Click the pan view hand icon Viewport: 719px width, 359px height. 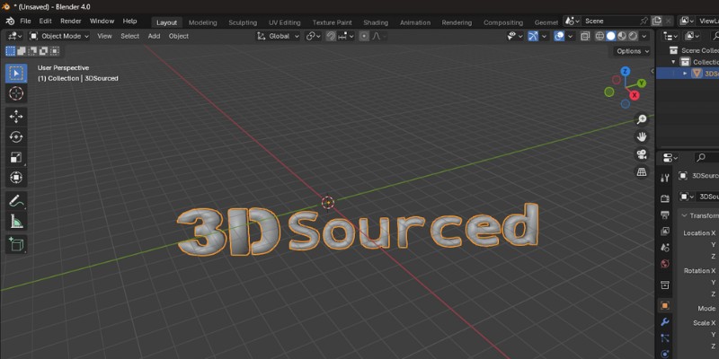(x=642, y=136)
